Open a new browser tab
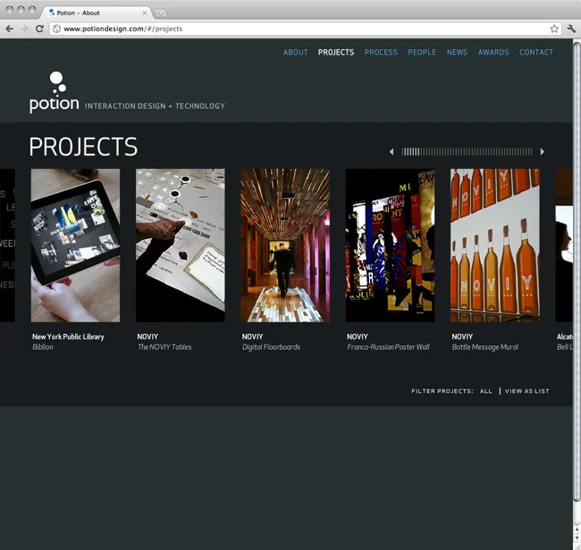 point(160,13)
